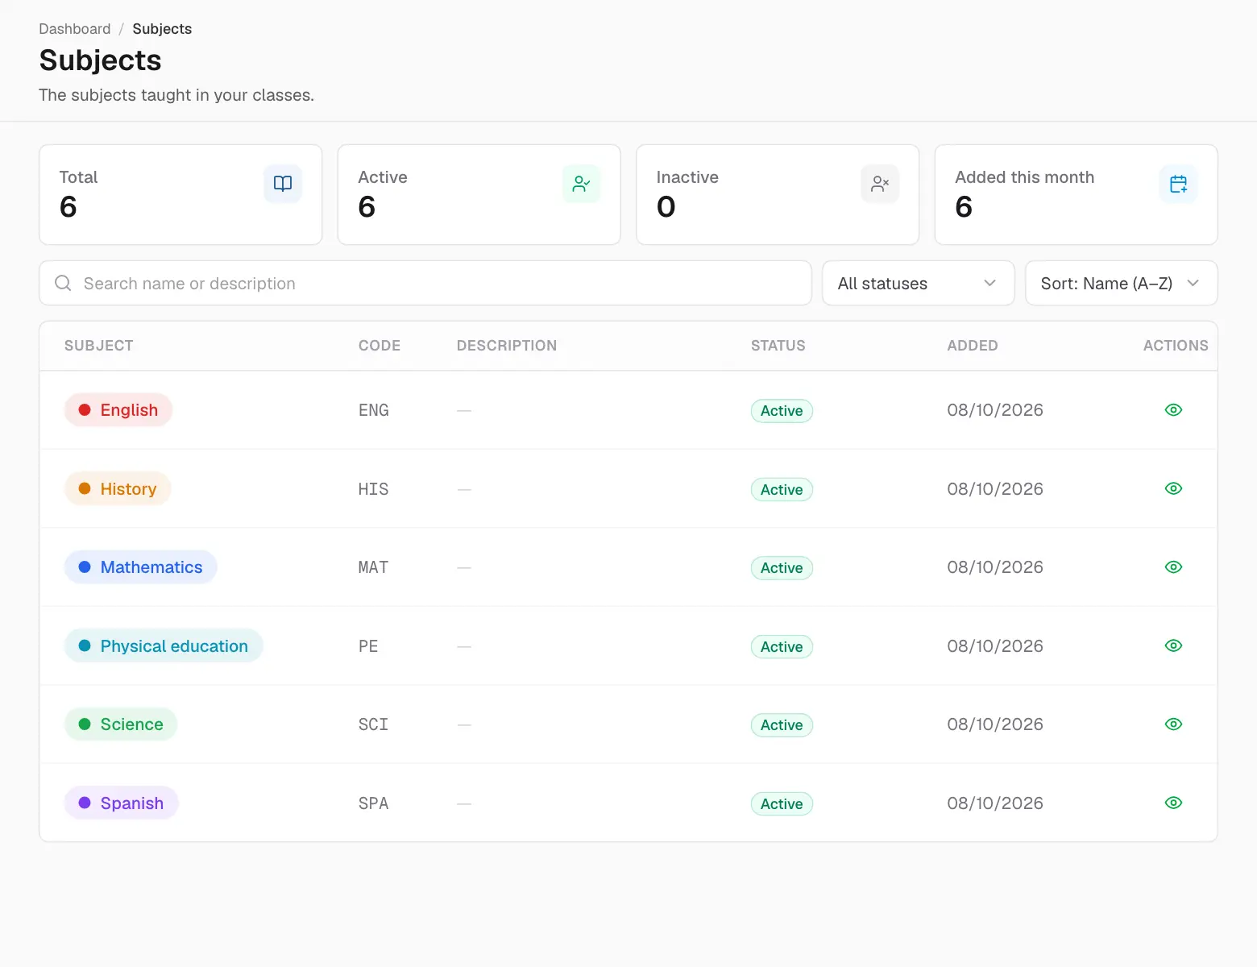The width and height of the screenshot is (1257, 967).
Task: Click the magnifier icon in the search bar
Action: coord(63,283)
